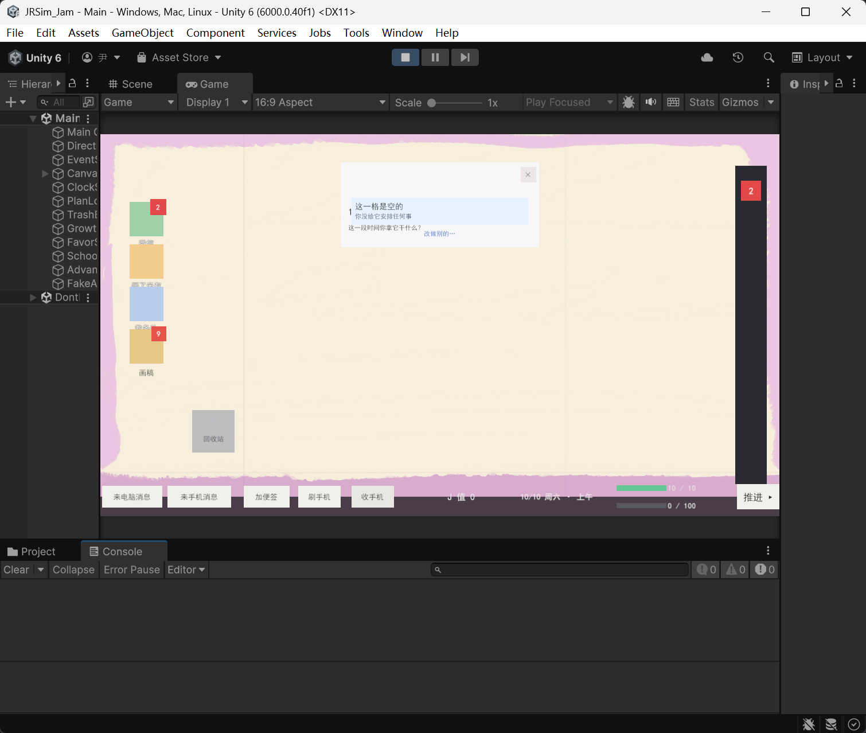Open the Undo History icon
Viewport: 866px width, 733px height.
pos(738,57)
